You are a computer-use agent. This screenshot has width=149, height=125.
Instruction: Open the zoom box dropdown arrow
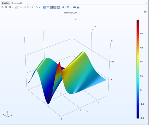13,7
